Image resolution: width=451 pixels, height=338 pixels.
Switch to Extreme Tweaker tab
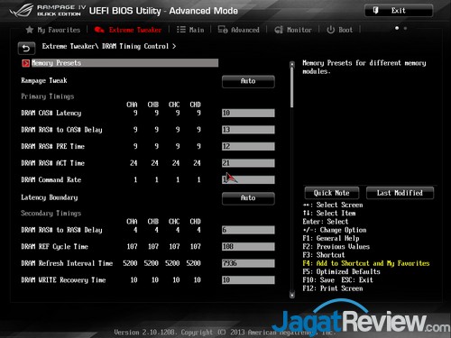(x=128, y=30)
